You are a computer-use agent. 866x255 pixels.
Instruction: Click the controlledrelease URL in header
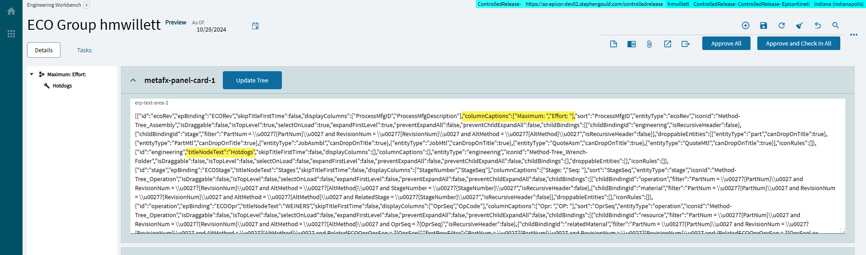[x=594, y=4]
